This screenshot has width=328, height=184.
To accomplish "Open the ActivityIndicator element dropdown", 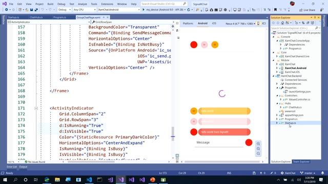I will click(49, 22).
